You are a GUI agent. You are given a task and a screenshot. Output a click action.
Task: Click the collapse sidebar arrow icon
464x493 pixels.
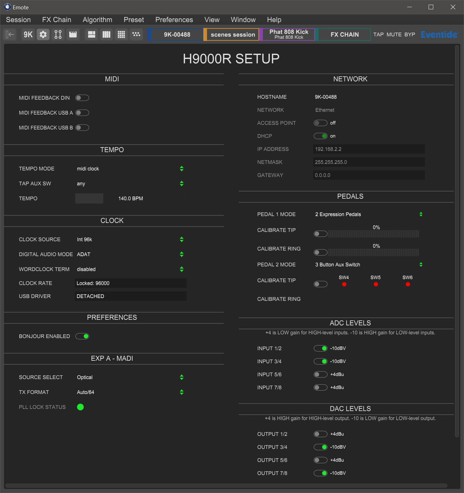pyautogui.click(x=10, y=34)
